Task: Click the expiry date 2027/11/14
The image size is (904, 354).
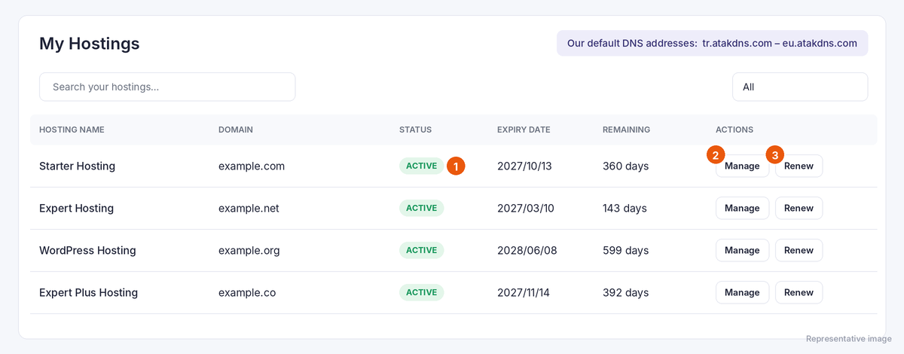Action: click(524, 292)
